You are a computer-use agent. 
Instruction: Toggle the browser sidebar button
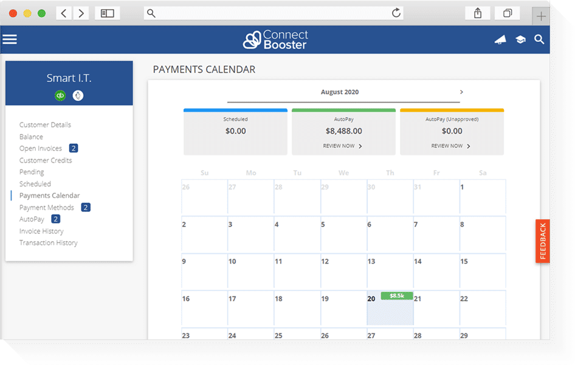[108, 13]
